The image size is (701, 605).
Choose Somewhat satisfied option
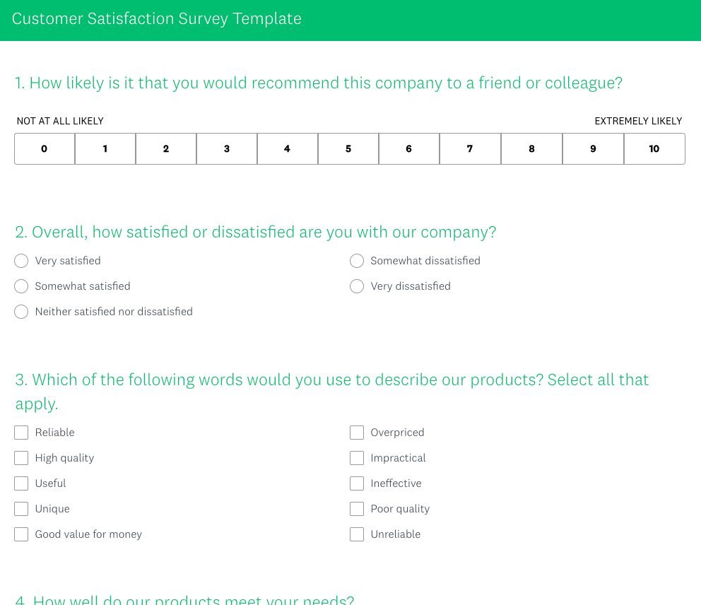point(21,286)
